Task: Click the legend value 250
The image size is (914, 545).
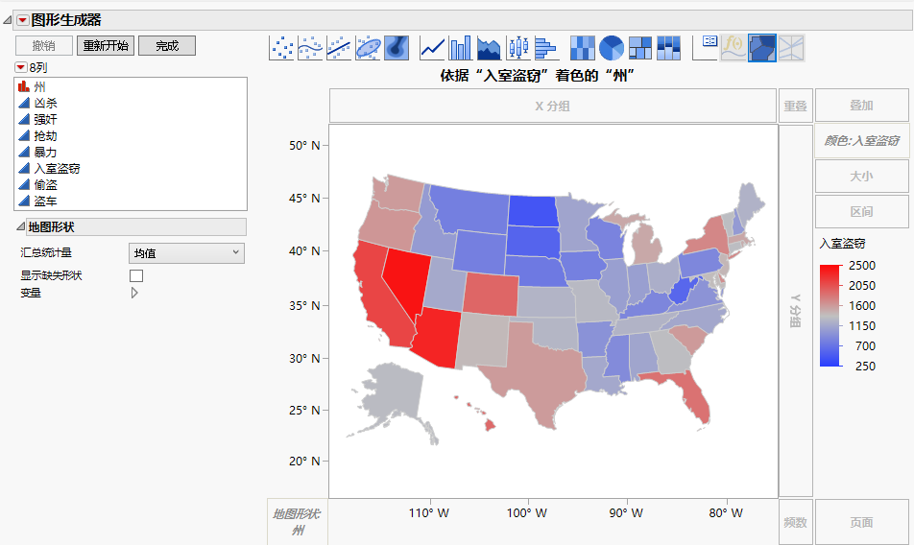Action: point(865,367)
